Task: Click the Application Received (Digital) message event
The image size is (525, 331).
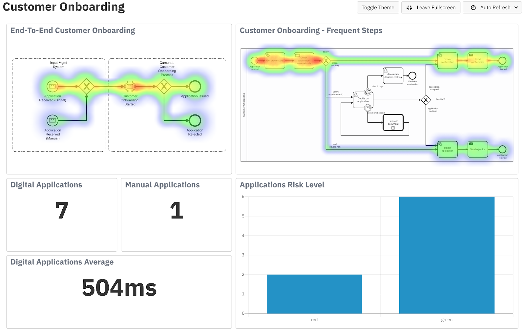Action: click(x=52, y=87)
